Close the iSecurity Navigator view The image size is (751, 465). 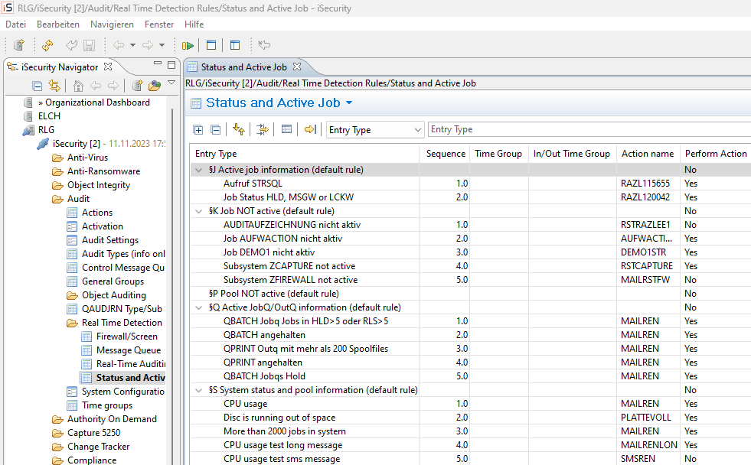pos(108,67)
